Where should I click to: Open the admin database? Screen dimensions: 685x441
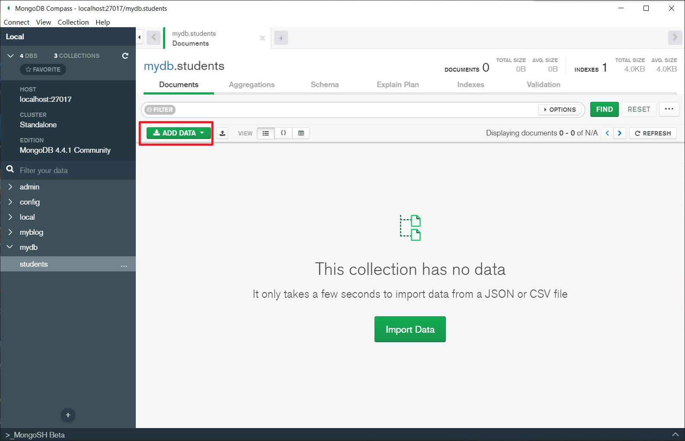click(x=29, y=187)
